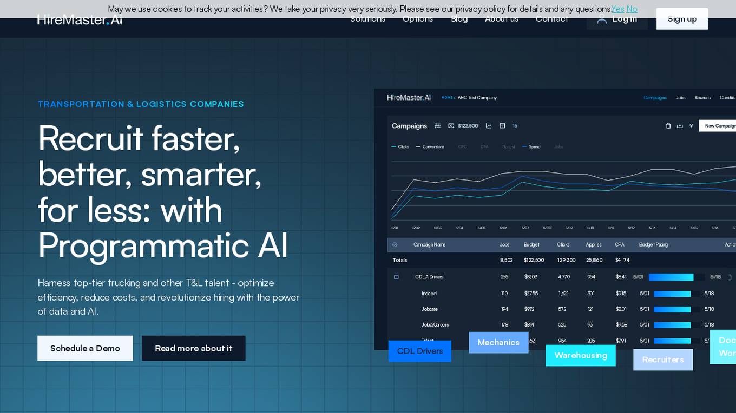Tick the CDL A Drivers row checkbox
The image size is (736, 413).
click(396, 277)
